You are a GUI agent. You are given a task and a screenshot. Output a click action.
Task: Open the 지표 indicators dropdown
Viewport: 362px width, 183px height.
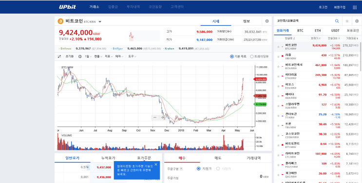click(x=109, y=56)
